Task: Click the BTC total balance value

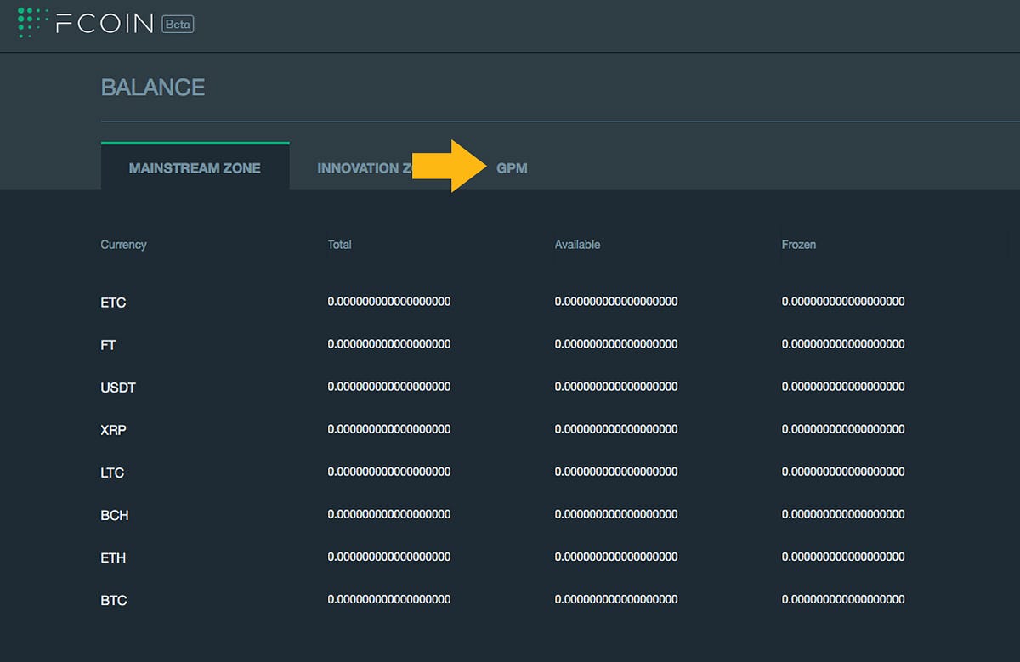Action: point(389,599)
